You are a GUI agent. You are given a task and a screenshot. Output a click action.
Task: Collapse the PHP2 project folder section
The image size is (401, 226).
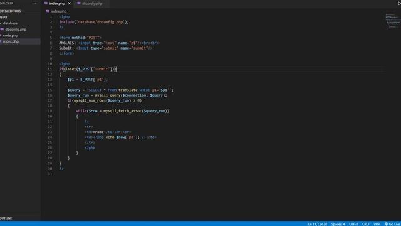[x=4, y=17]
